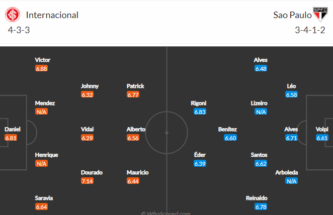Click Reinaldo's 6.78 rating badge
Viewport: 333px width, 215px height.
coord(261,207)
